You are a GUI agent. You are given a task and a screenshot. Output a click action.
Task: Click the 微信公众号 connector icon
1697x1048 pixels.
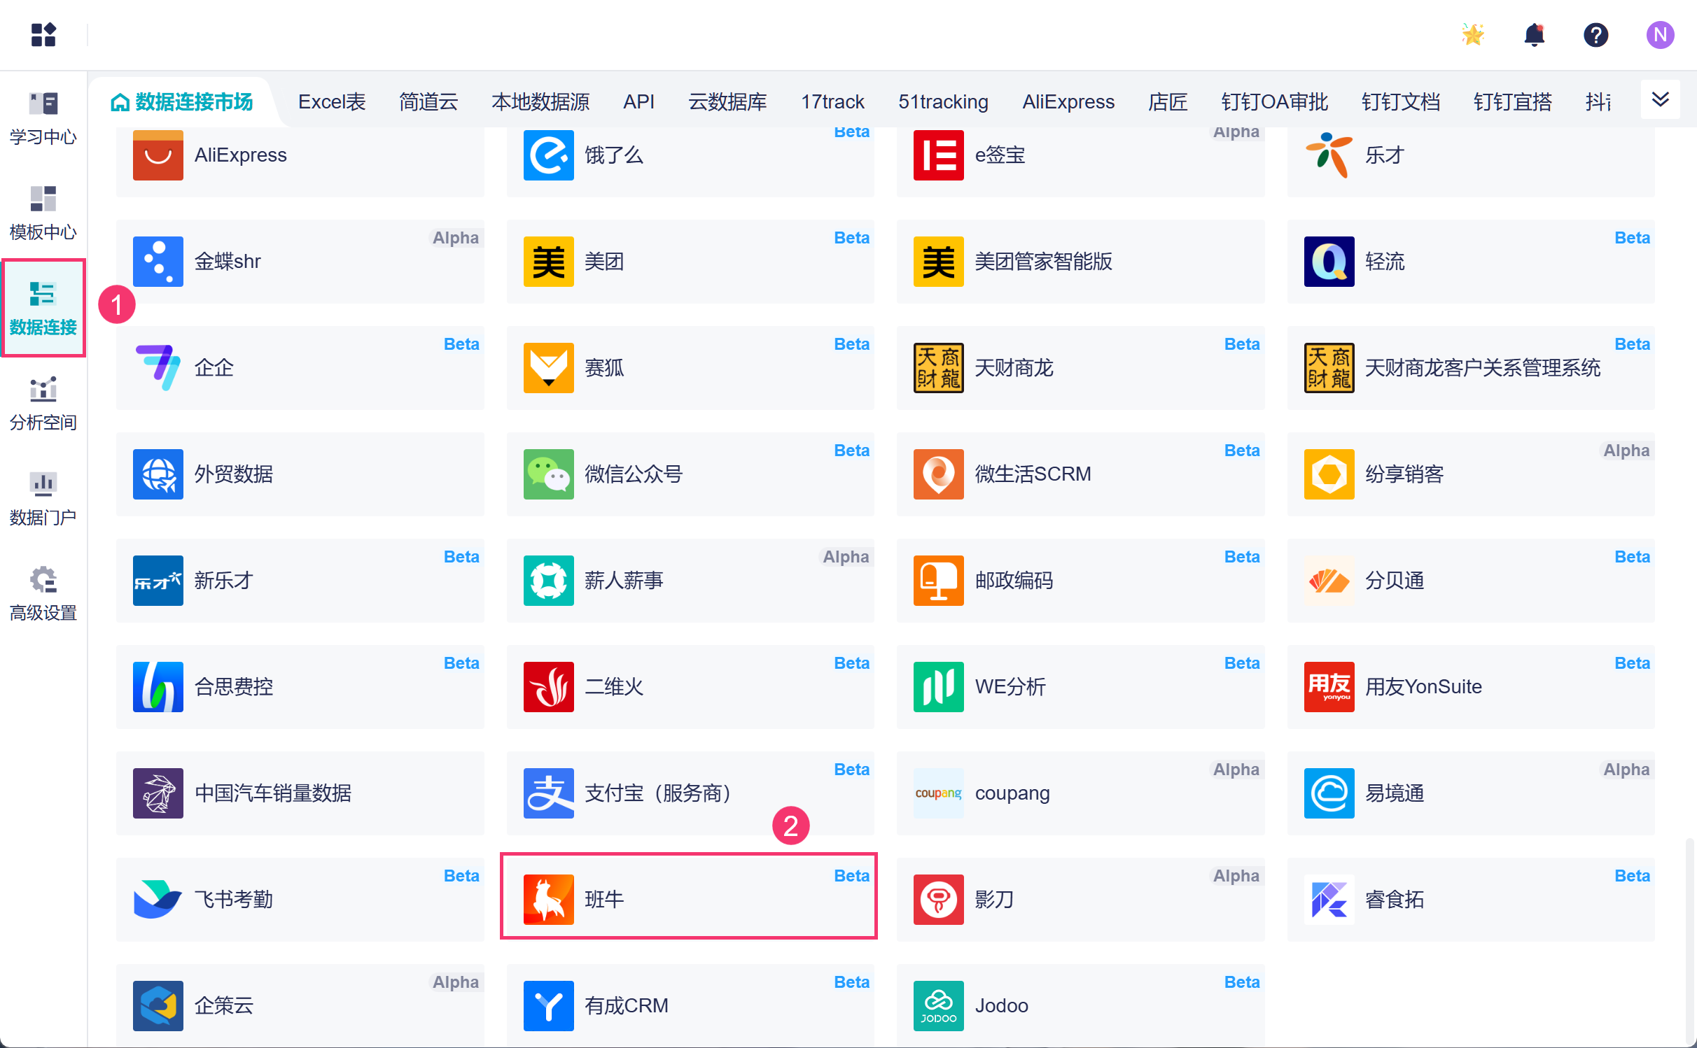tap(548, 474)
